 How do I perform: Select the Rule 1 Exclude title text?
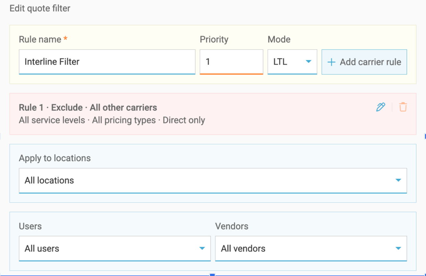(88, 107)
